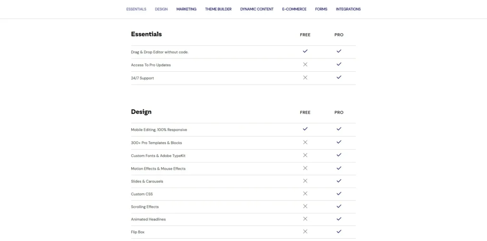The image size is (487, 241).
Task: Click the Free checkmark for Mobile Editing row
Action: pyautogui.click(x=305, y=129)
